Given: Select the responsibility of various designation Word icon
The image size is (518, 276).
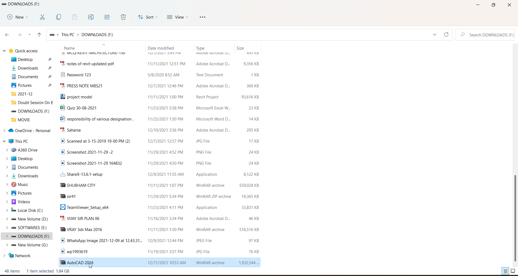Looking at the screenshot, I should [x=63, y=119].
